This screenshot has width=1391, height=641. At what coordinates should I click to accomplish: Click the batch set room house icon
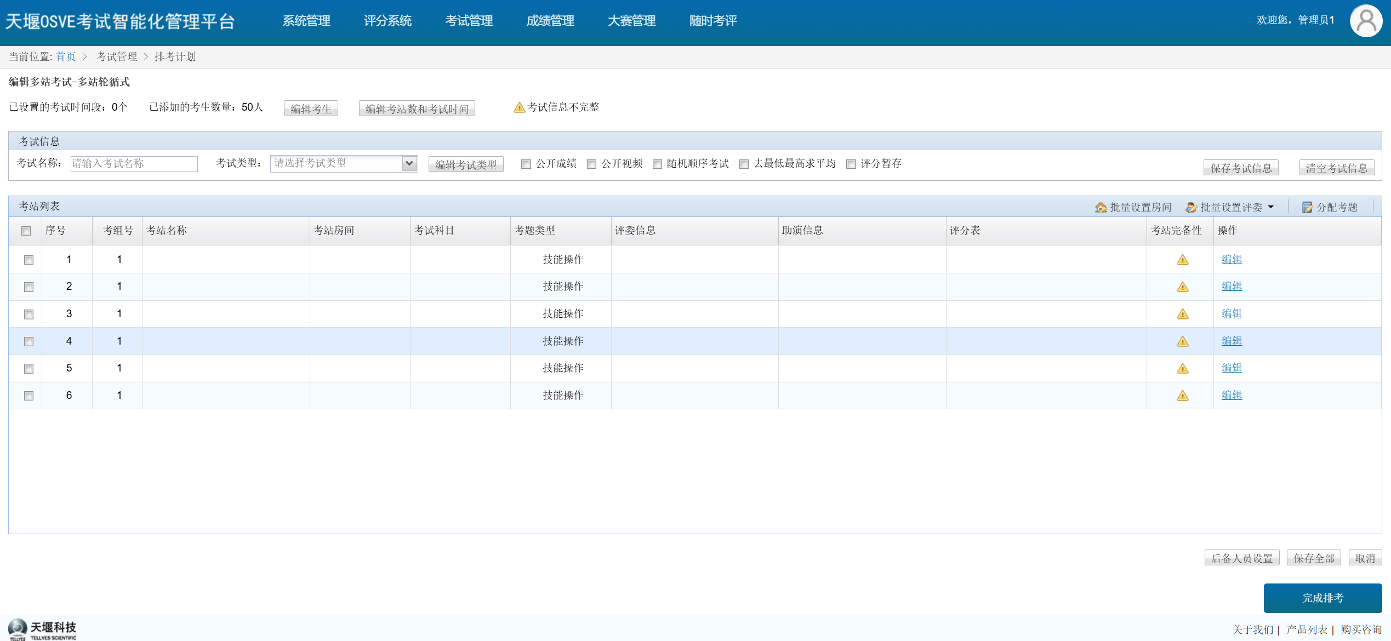point(1100,208)
